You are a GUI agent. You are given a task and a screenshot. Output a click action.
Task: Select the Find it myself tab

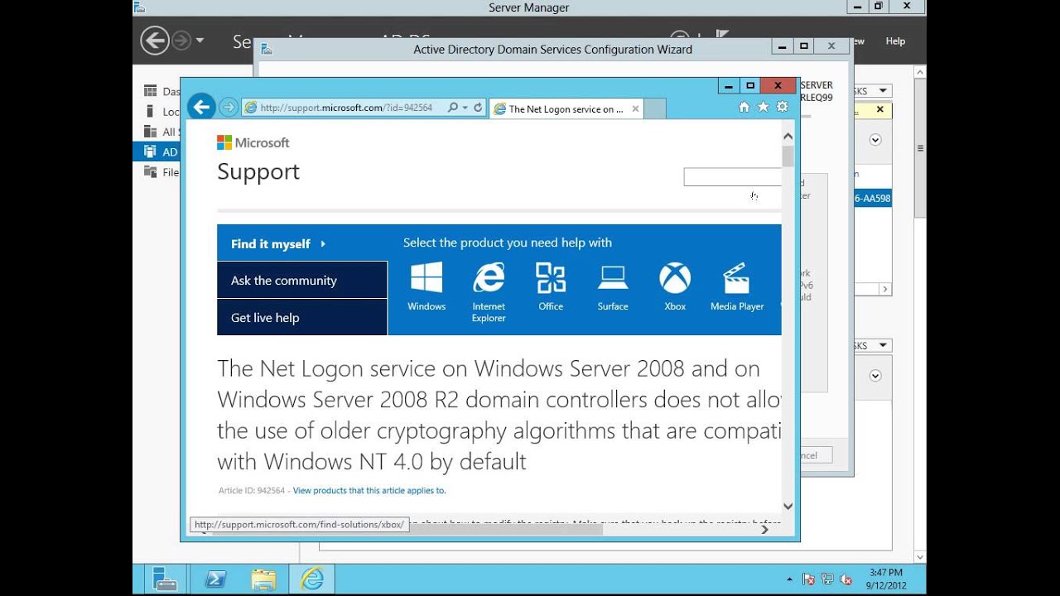click(x=302, y=243)
